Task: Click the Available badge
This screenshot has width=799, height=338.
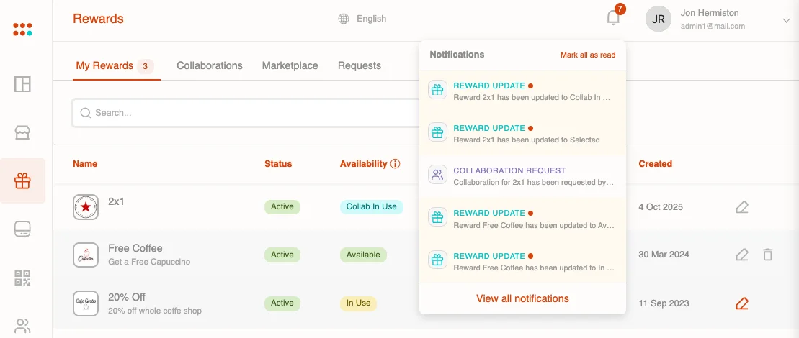Action: (363, 255)
